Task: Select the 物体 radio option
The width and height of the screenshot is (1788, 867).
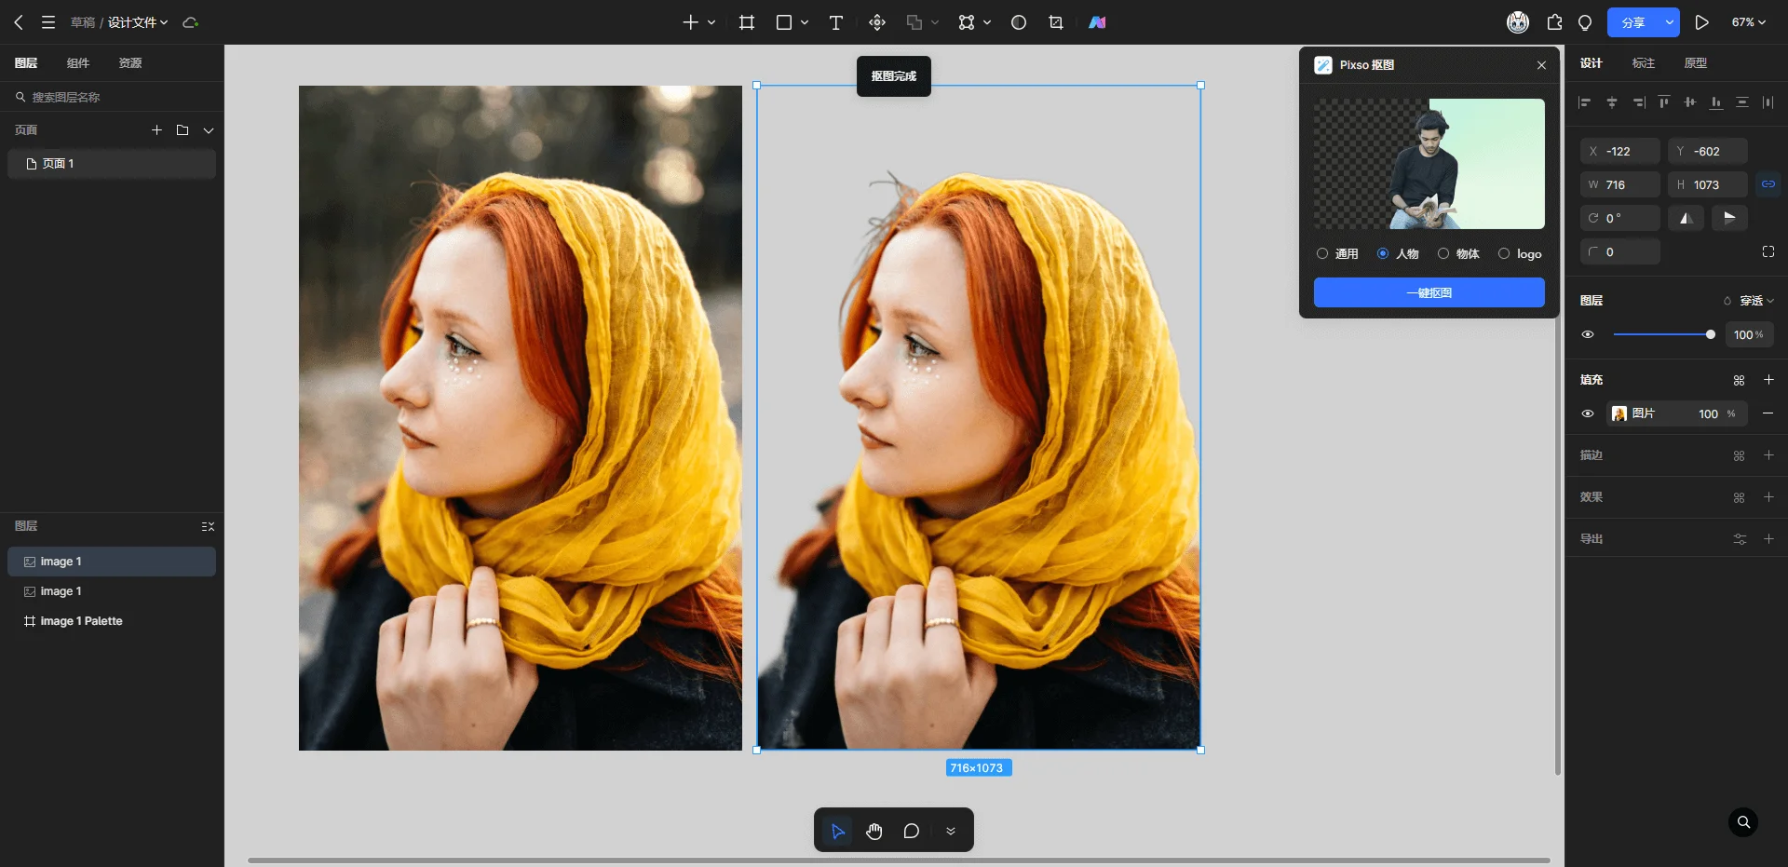Action: coord(1443,253)
